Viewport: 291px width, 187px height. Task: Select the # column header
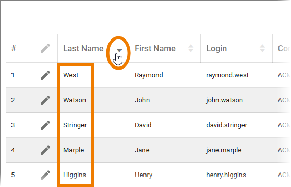coord(14,49)
